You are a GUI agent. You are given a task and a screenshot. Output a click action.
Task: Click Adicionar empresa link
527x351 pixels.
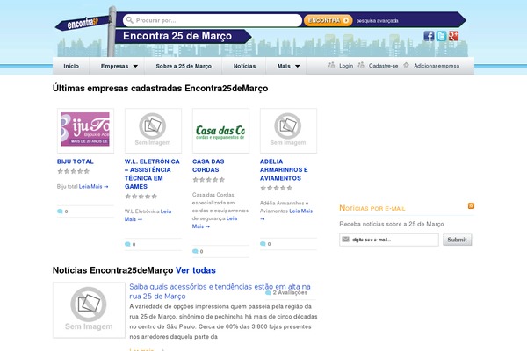tap(437, 66)
